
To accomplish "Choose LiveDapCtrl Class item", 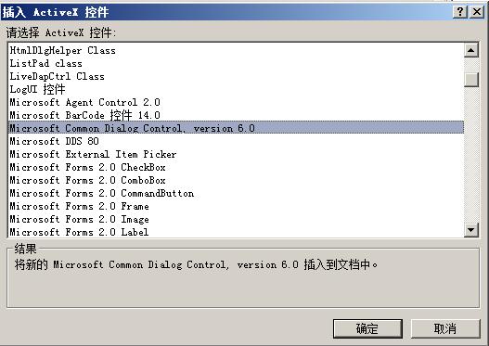I will tap(236, 77).
